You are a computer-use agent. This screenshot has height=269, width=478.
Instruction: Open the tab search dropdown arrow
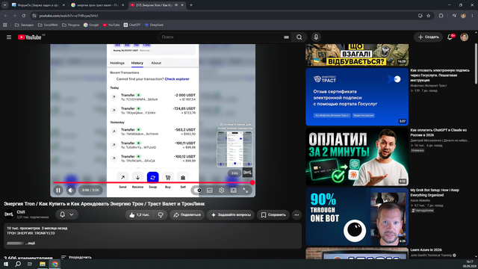[x=5, y=5]
